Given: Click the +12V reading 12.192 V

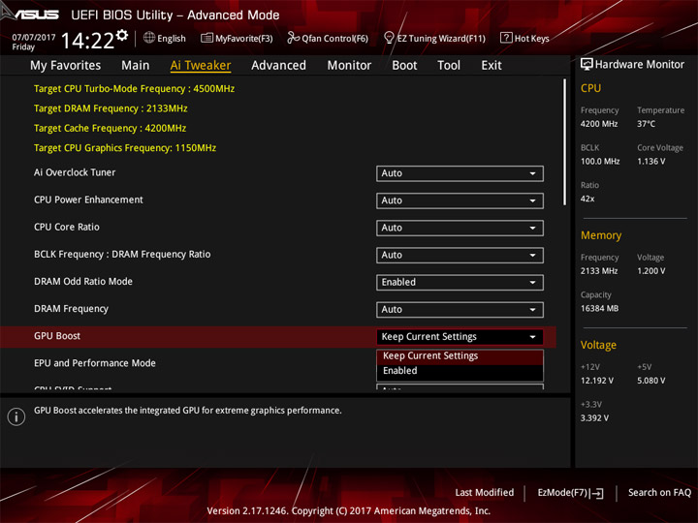Looking at the screenshot, I should pyautogui.click(x=597, y=381).
